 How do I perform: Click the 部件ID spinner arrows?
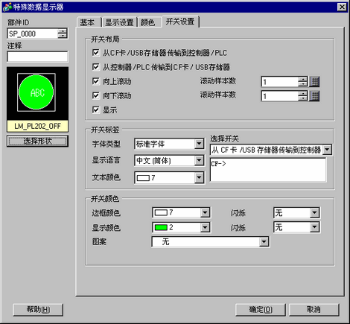click(x=63, y=34)
